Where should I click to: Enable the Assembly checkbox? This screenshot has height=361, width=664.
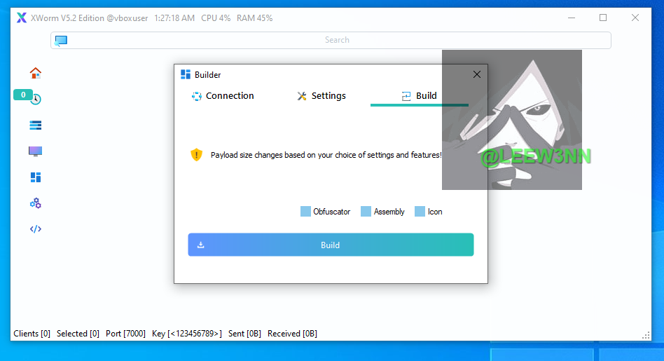tap(366, 212)
